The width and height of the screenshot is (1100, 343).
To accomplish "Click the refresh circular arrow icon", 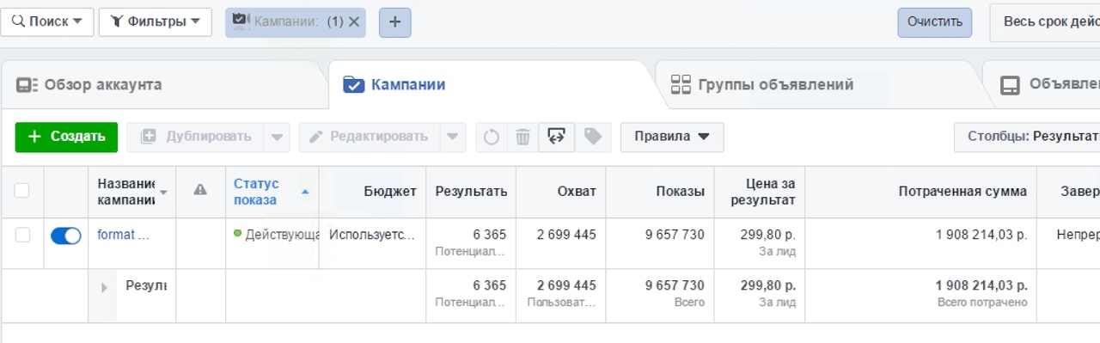I will [491, 137].
